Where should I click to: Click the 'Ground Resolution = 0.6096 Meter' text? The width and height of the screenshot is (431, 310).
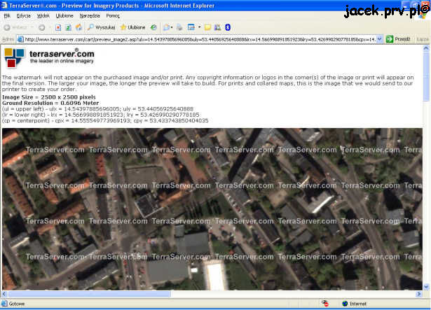(50, 103)
